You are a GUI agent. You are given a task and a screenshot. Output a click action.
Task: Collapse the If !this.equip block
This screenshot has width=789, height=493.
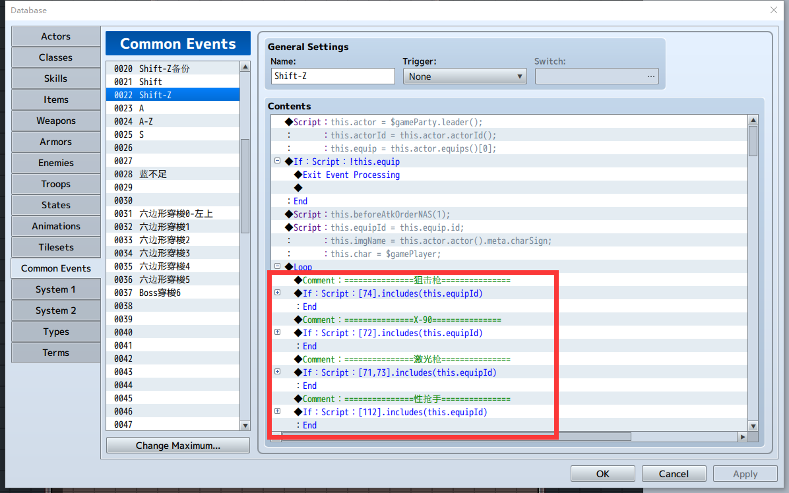(x=277, y=161)
